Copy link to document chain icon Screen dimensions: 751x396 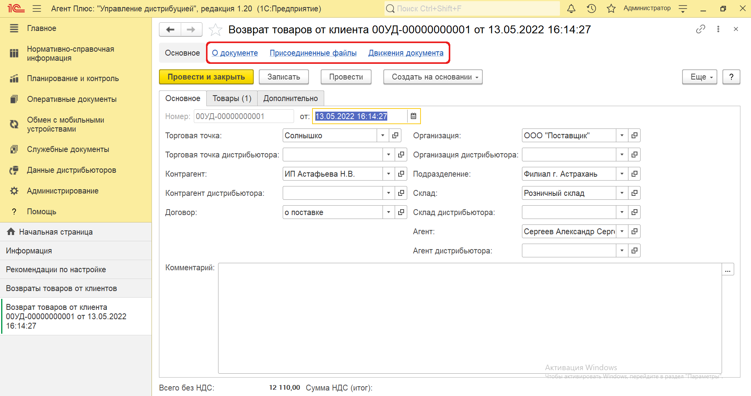coord(700,29)
